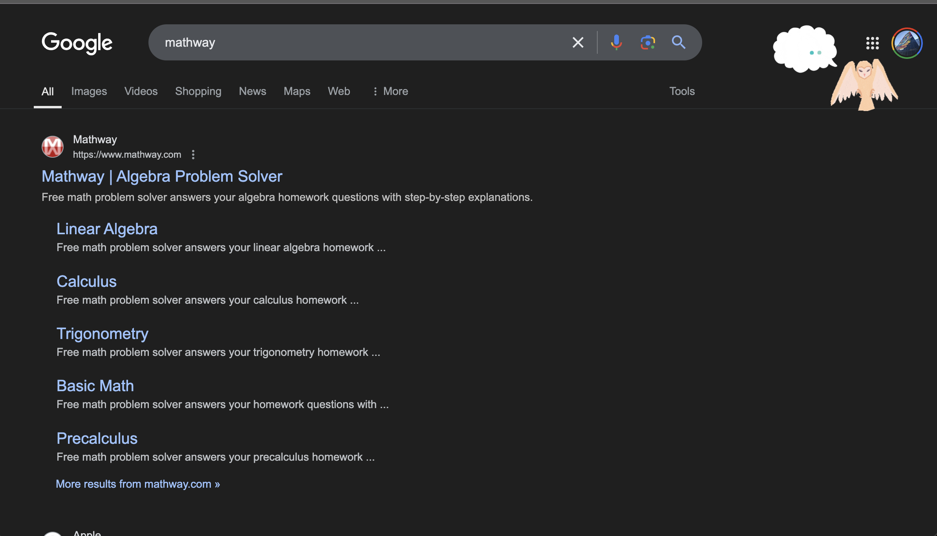Viewport: 937px width, 536px height.
Task: Open Google Lens image search icon
Action: (648, 42)
